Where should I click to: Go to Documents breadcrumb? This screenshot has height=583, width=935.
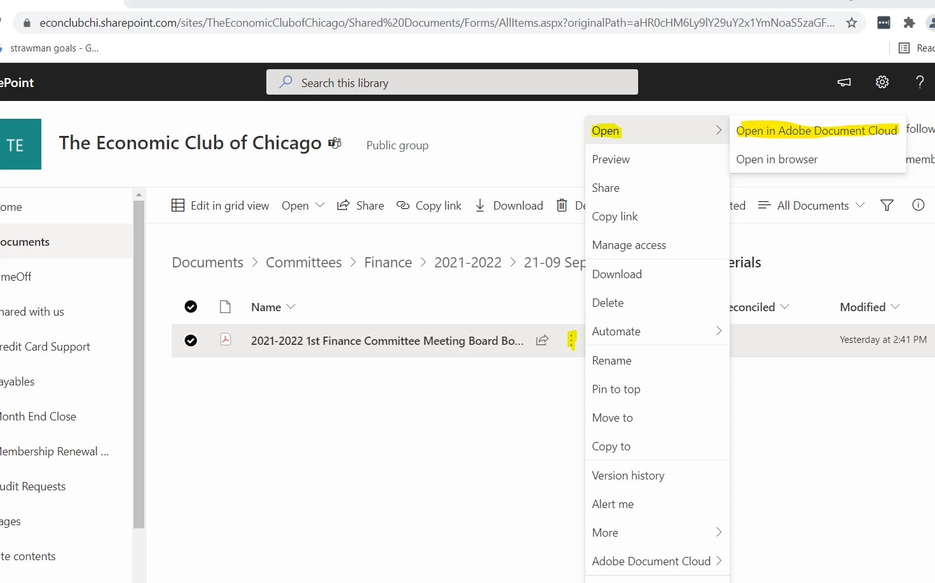click(x=207, y=262)
